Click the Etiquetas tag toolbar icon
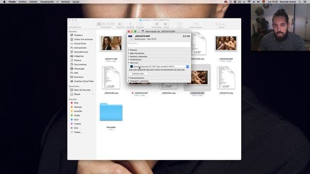This screenshot has width=310, height=174. [140, 24]
